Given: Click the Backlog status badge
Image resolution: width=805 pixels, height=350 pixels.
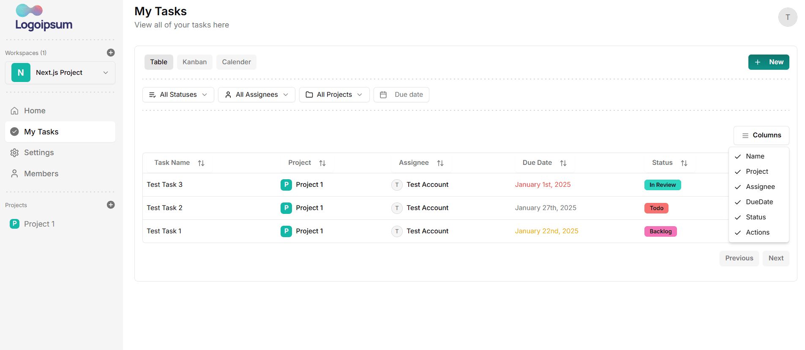Looking at the screenshot, I should coord(660,231).
